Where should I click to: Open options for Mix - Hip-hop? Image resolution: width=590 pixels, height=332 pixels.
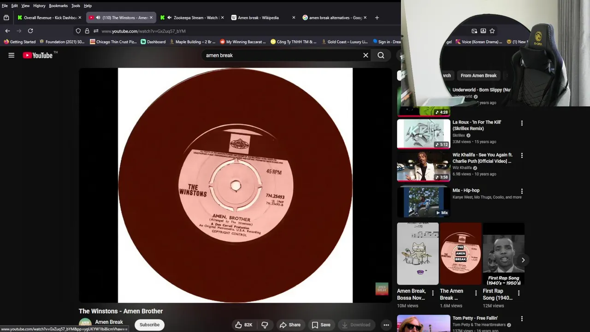[x=522, y=191]
